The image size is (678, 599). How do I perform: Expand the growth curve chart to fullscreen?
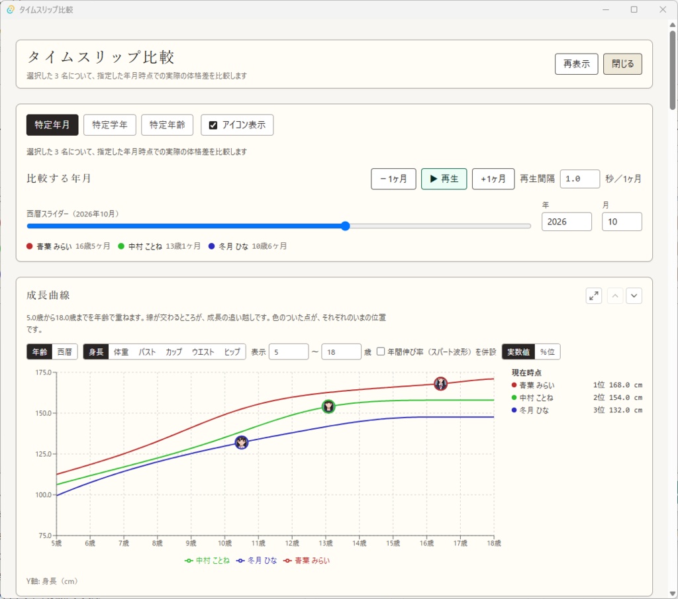[594, 296]
